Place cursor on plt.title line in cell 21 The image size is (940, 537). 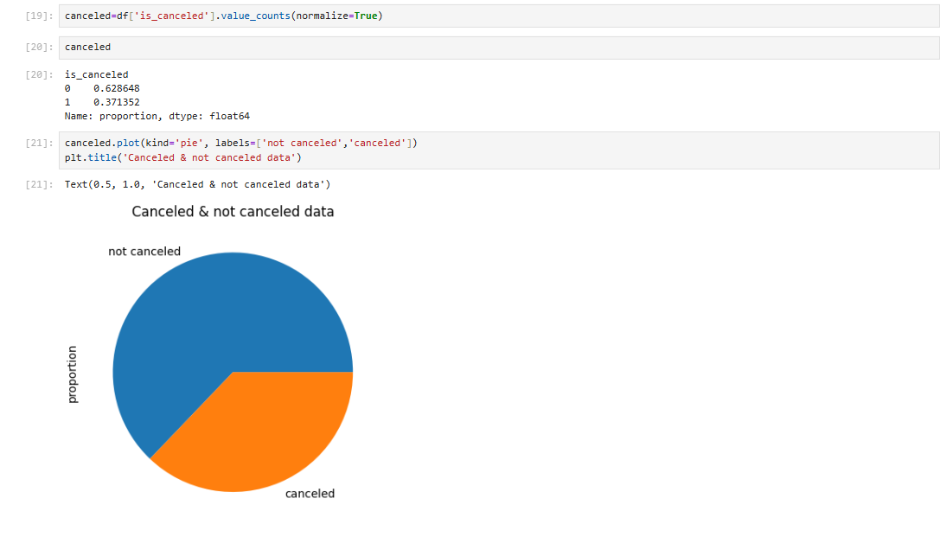point(182,157)
